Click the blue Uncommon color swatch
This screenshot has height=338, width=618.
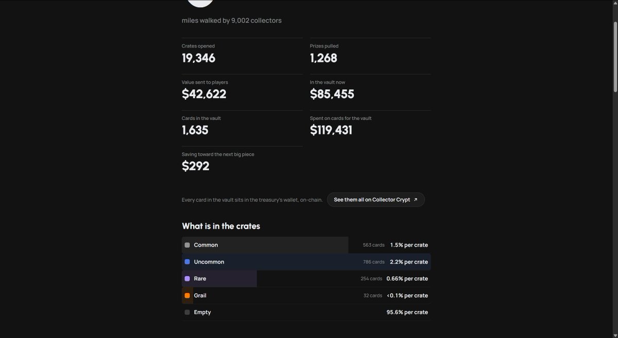pyautogui.click(x=187, y=262)
